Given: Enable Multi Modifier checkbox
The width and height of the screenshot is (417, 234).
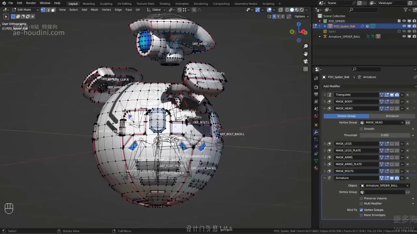Looking at the screenshot, I should pyautogui.click(x=361, y=203).
